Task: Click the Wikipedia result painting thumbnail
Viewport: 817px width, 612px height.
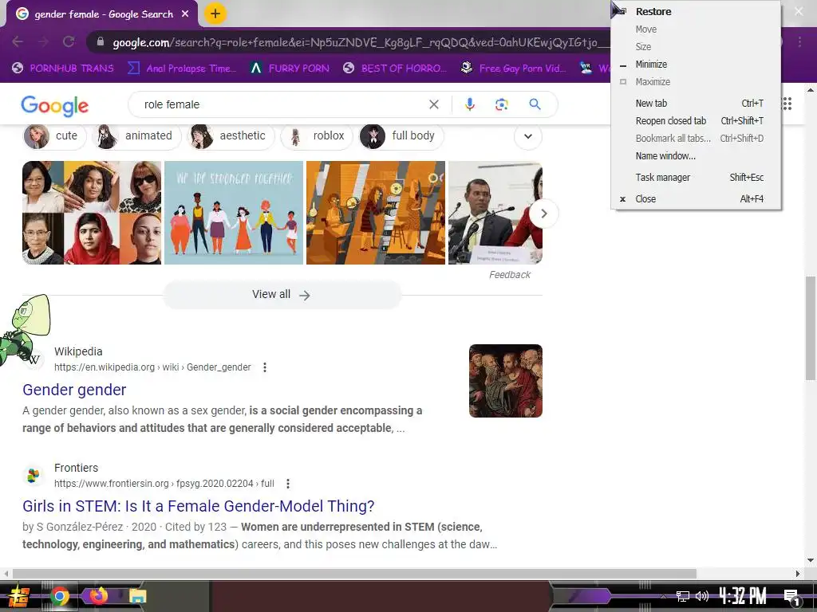Action: pos(505,381)
